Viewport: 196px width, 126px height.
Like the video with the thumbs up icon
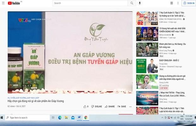pyautogui.click(x=85, y=107)
